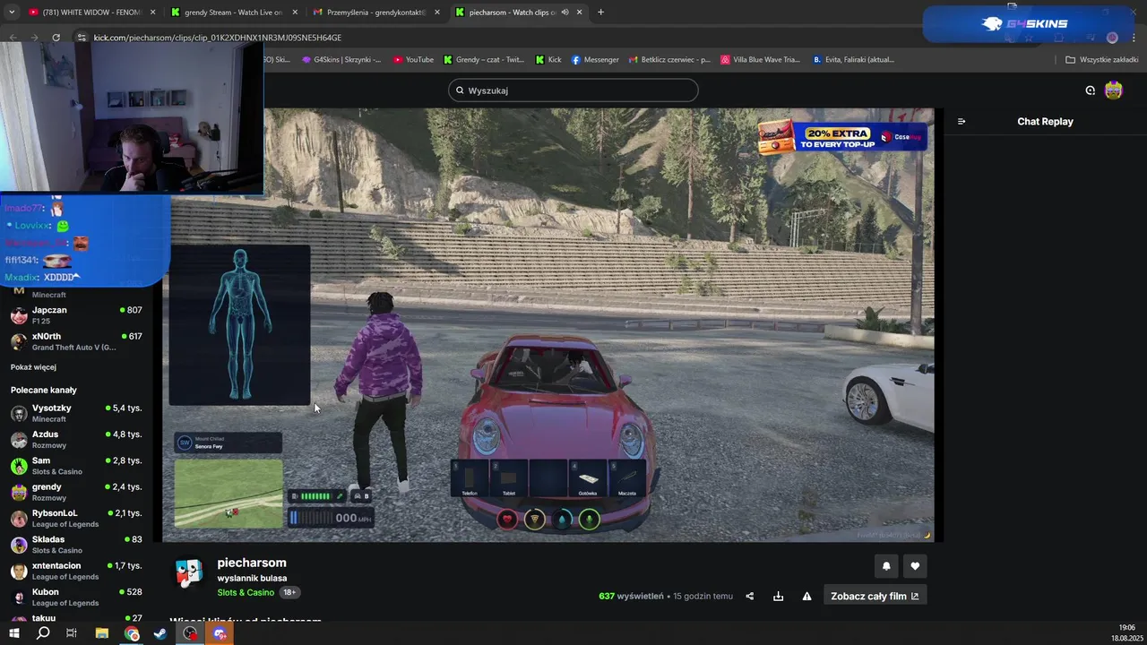Image resolution: width=1147 pixels, height=645 pixels.
Task: Open Task View in taskbar
Action: point(72,633)
